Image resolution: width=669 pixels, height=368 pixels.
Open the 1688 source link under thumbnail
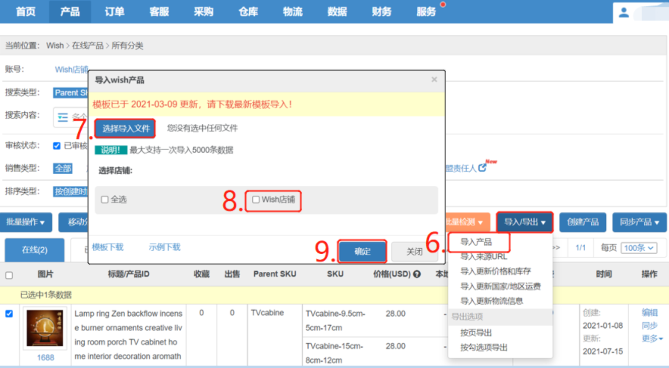(45, 358)
